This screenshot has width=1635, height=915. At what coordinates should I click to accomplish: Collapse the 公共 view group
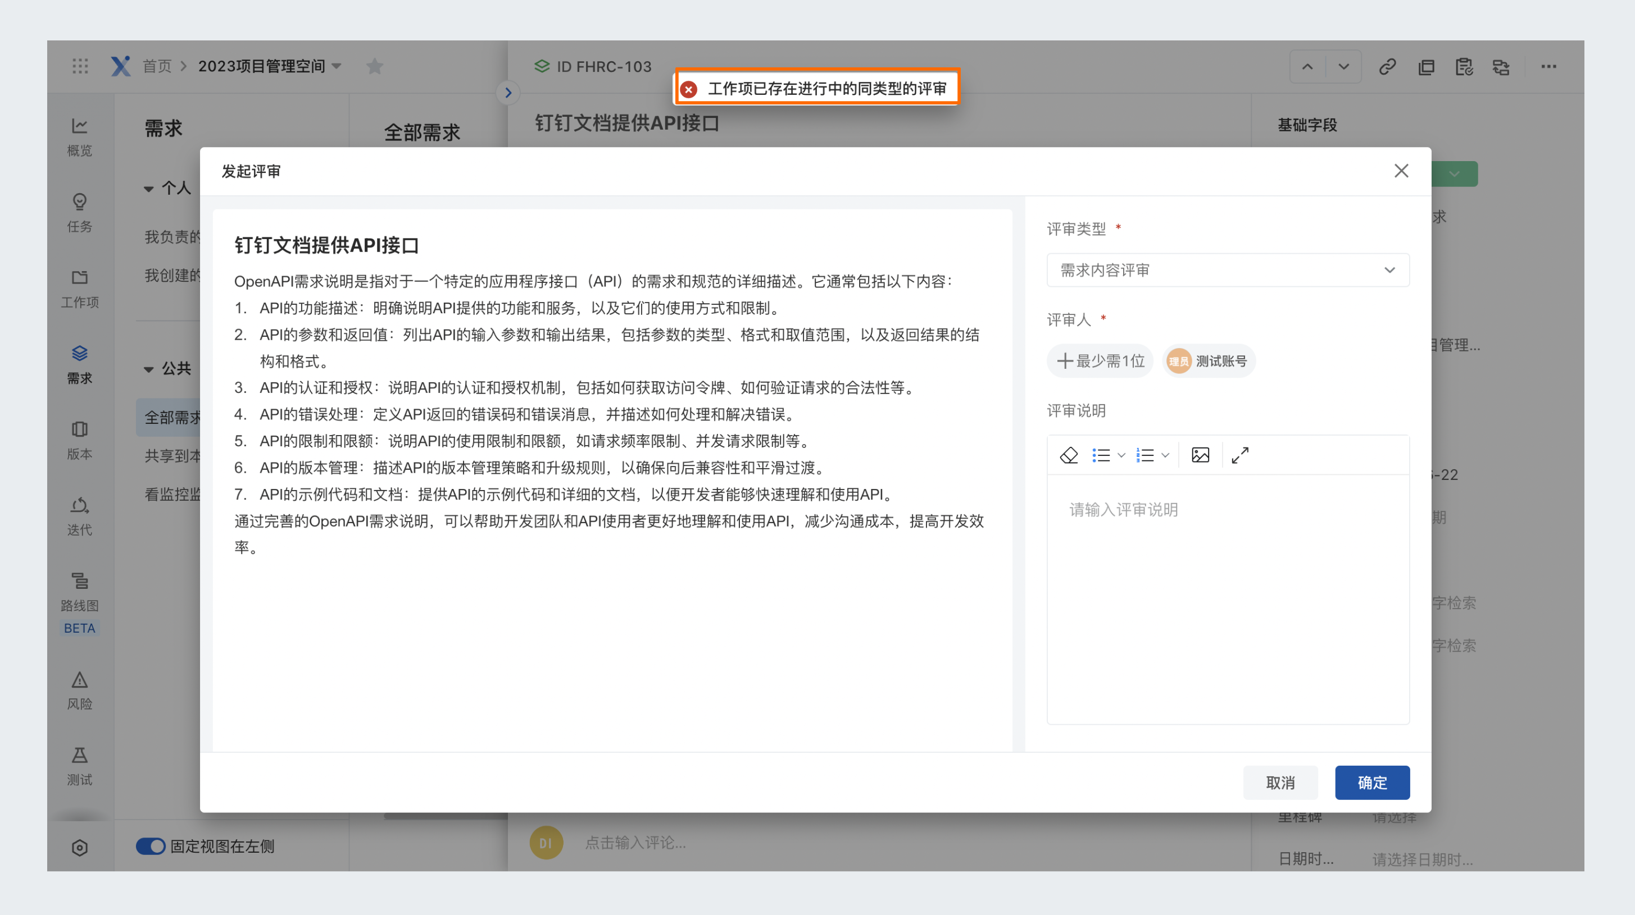[148, 369]
